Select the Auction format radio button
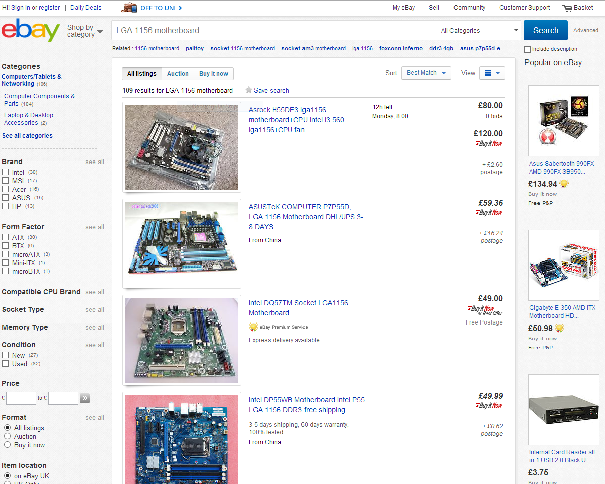 coord(7,436)
